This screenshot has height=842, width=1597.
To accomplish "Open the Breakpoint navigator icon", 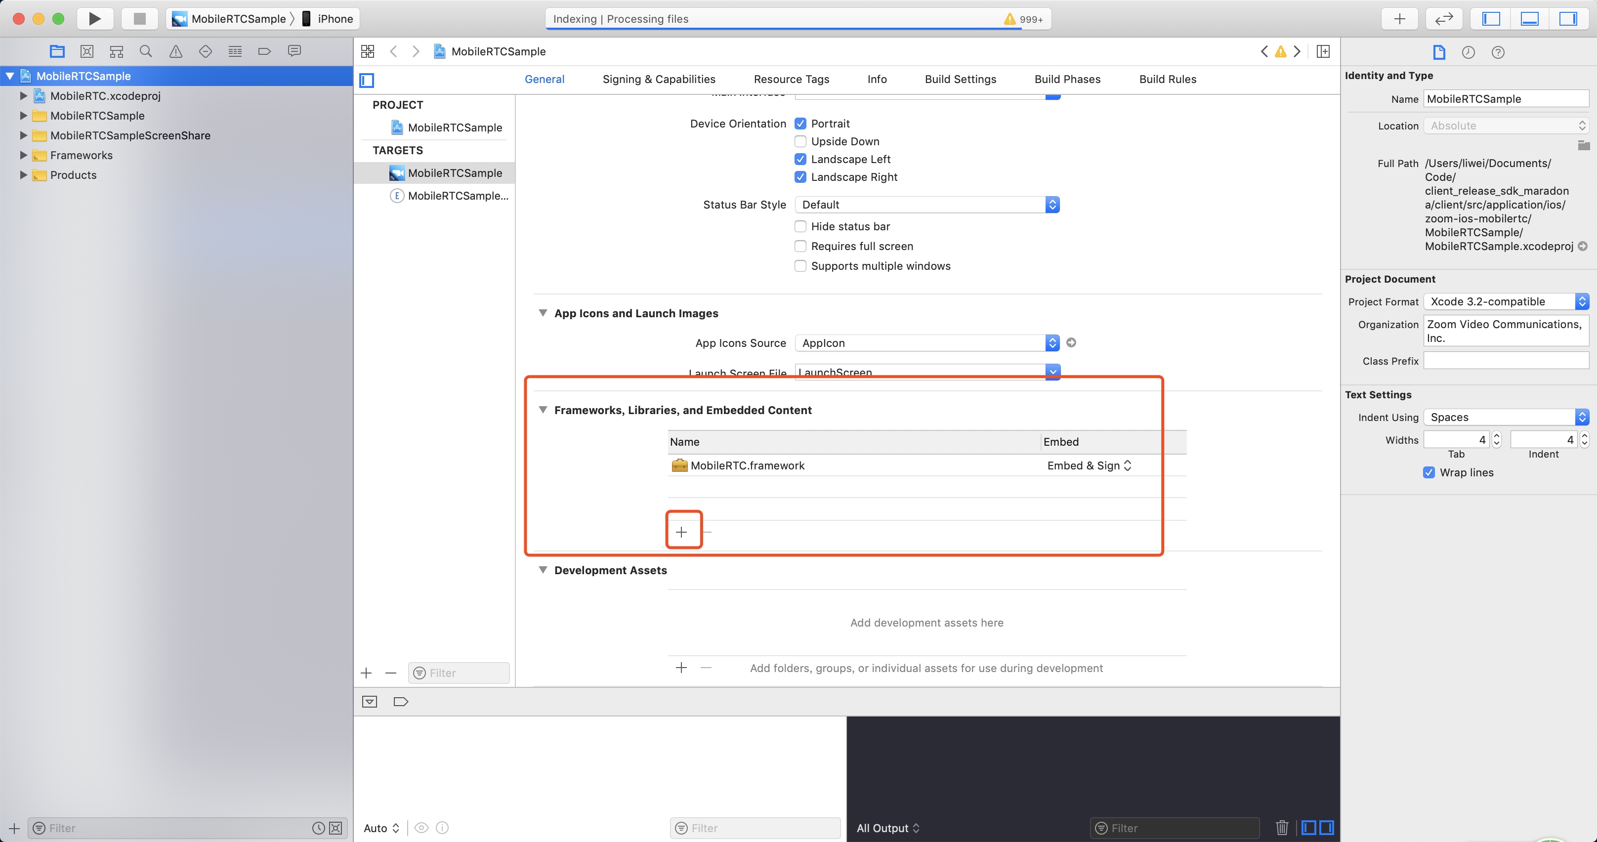I will click(265, 51).
